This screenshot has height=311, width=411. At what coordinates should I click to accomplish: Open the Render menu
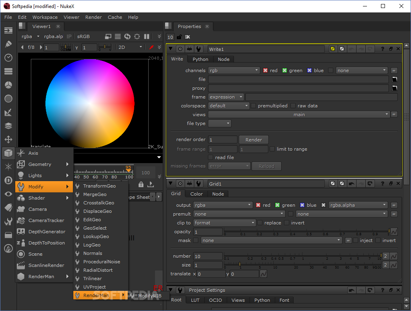(x=93, y=17)
